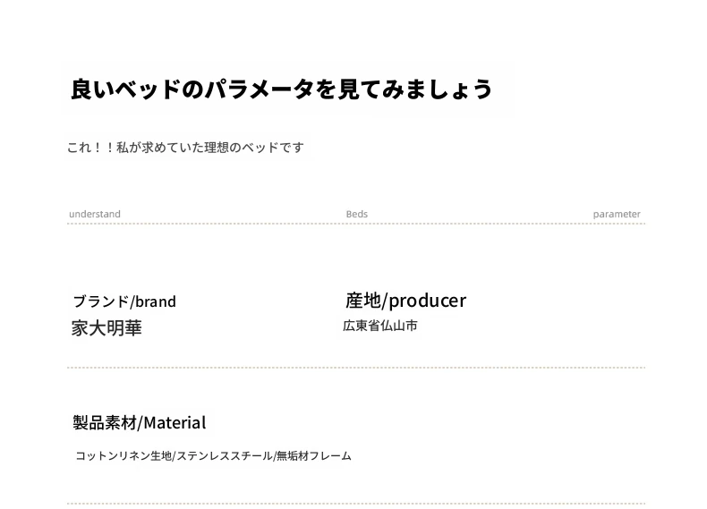Click the コットンリネン生地 materials description line
Screen dimensions: 707x509
click(213, 456)
